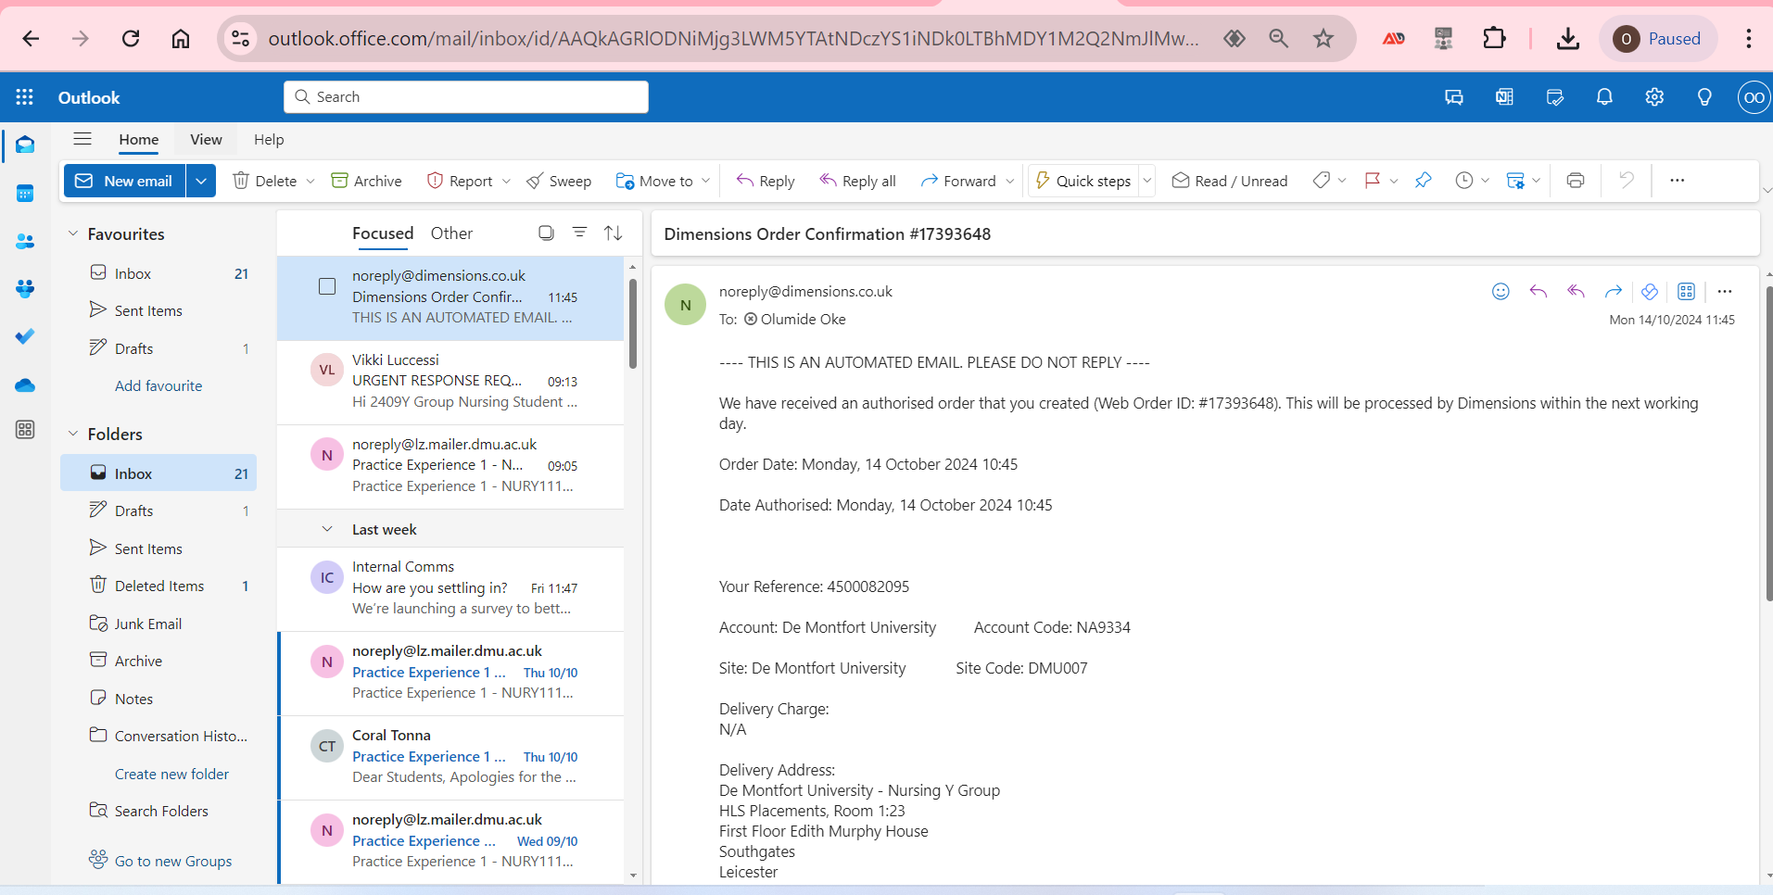Click the Sweep button
Image resolution: width=1773 pixels, height=895 pixels.
point(559,181)
